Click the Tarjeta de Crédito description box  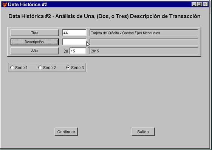pos(144,33)
